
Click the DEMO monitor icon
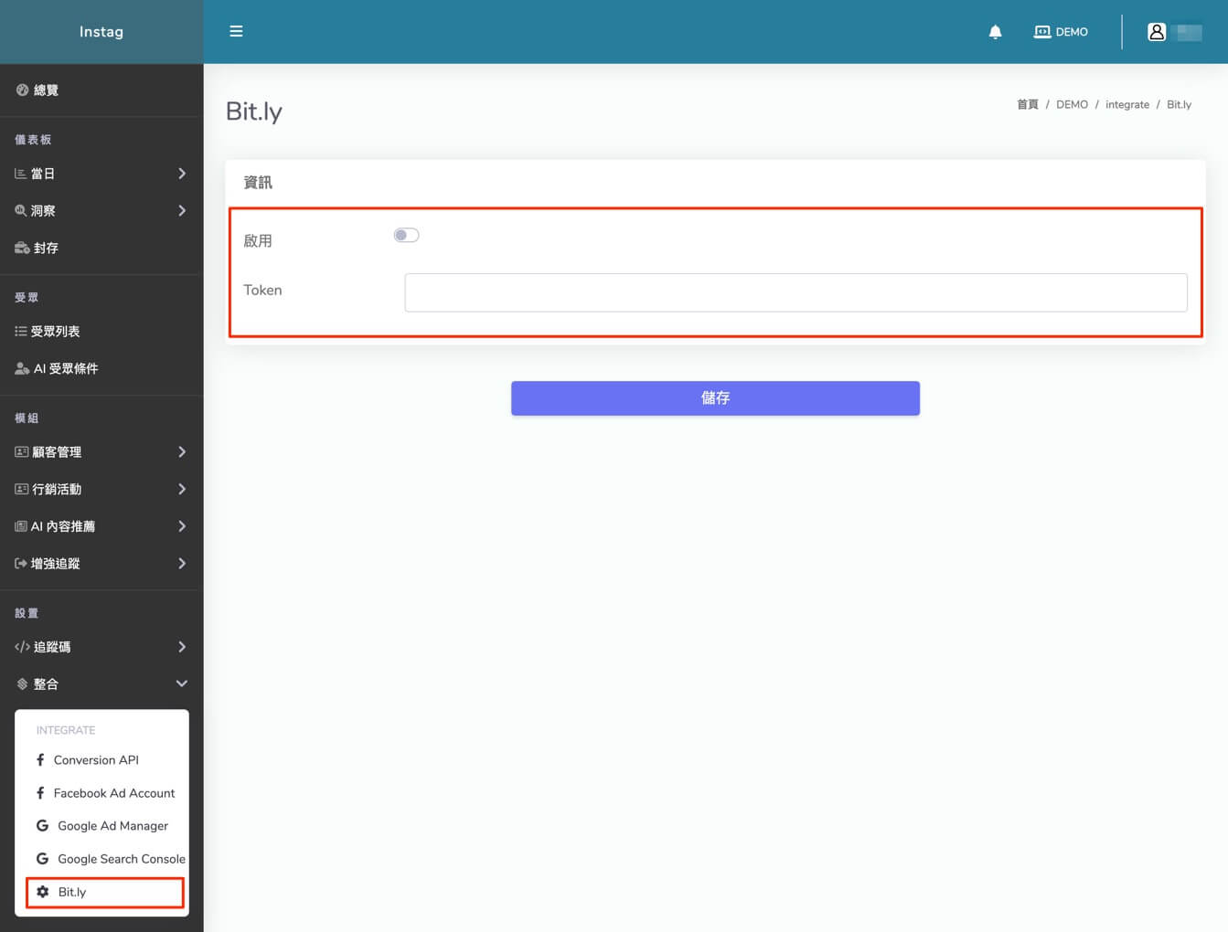(x=1041, y=32)
